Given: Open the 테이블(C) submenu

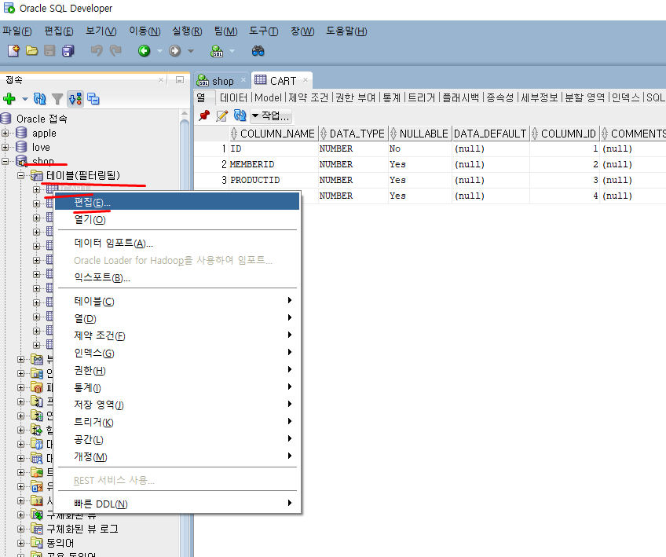Looking at the screenshot, I should [177, 301].
